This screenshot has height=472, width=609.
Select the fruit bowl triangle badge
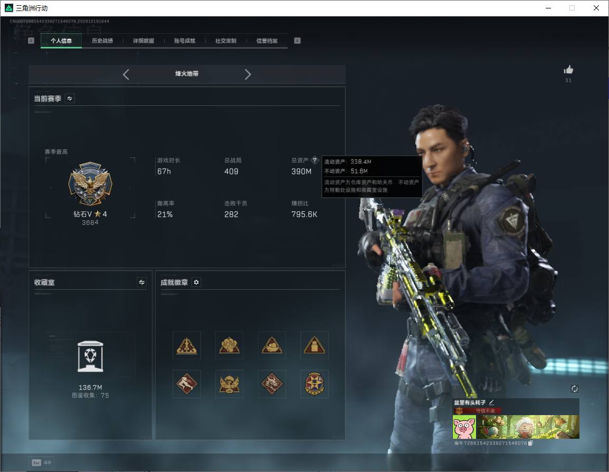(x=272, y=345)
